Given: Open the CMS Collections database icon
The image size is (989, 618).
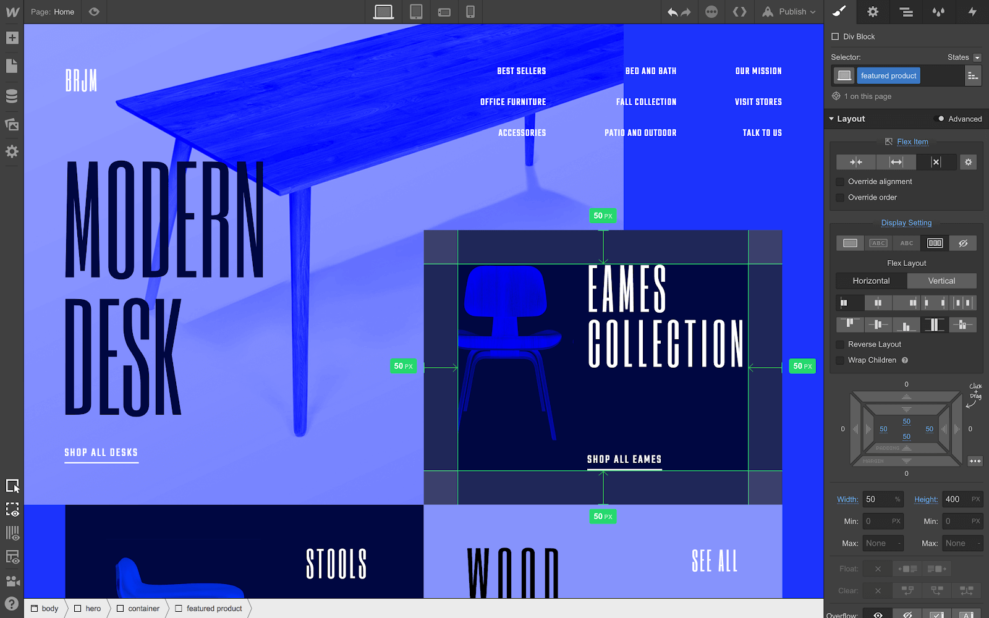Looking at the screenshot, I should point(12,96).
